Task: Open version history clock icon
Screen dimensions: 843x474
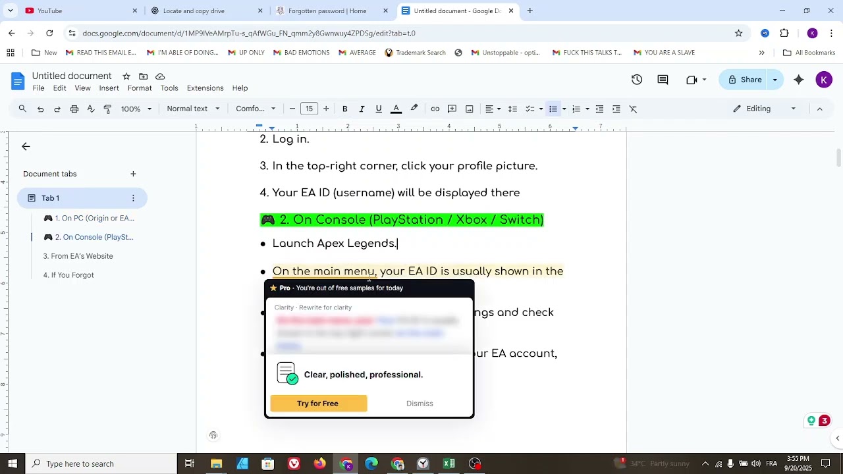Action: click(x=637, y=80)
